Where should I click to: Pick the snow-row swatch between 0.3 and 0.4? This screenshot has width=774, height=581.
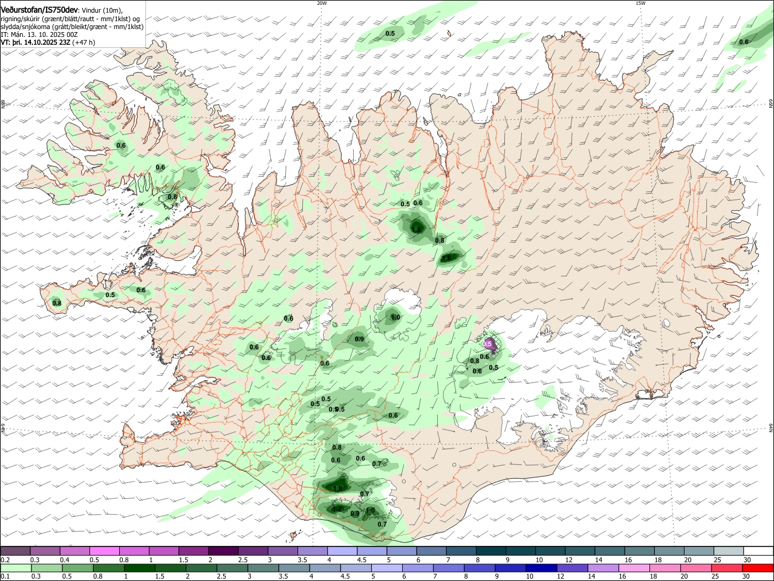(45, 551)
